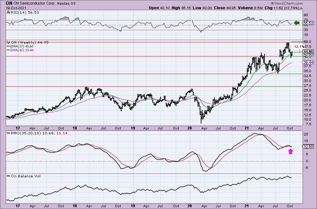Click the 30 level on the RSI axis
317x209 pixels.
tap(306, 30)
